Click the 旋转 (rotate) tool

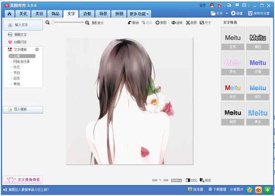[177, 23]
